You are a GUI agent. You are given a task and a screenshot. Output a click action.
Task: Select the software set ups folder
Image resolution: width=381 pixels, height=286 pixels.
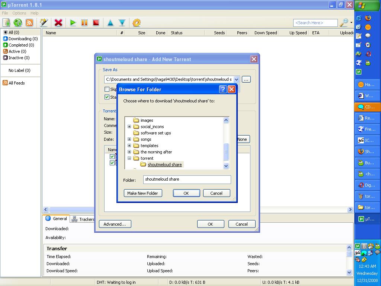pos(156,133)
